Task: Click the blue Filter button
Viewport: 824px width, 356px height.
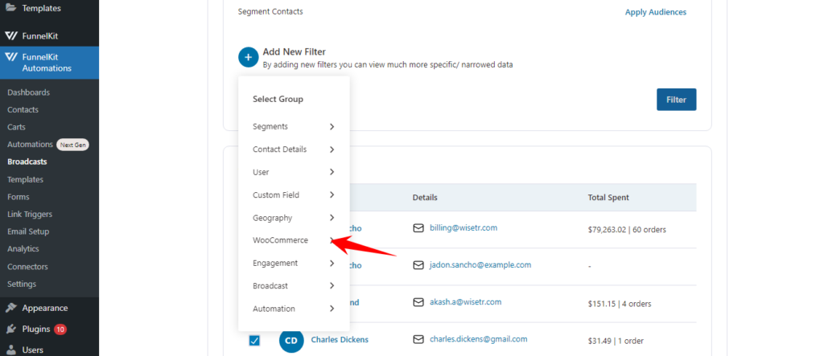Action: (676, 99)
